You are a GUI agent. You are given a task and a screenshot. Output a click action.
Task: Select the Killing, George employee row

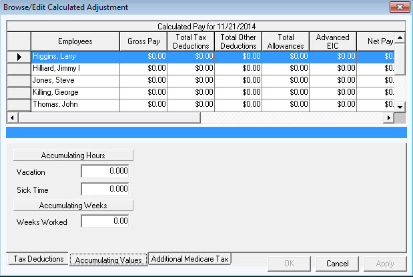75,93
